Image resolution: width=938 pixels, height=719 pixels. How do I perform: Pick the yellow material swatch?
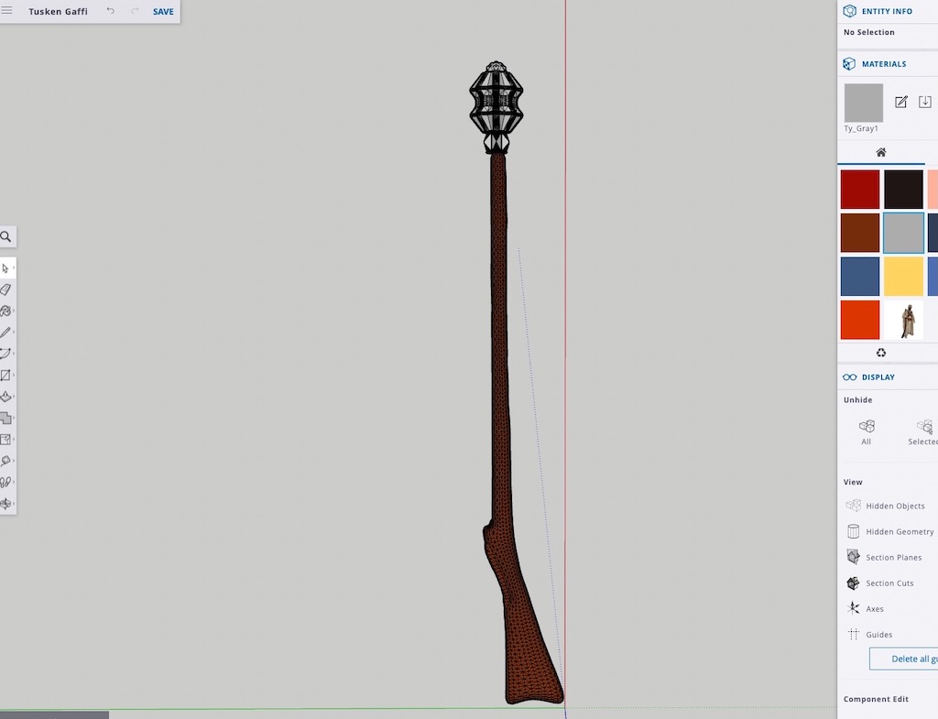coord(903,277)
